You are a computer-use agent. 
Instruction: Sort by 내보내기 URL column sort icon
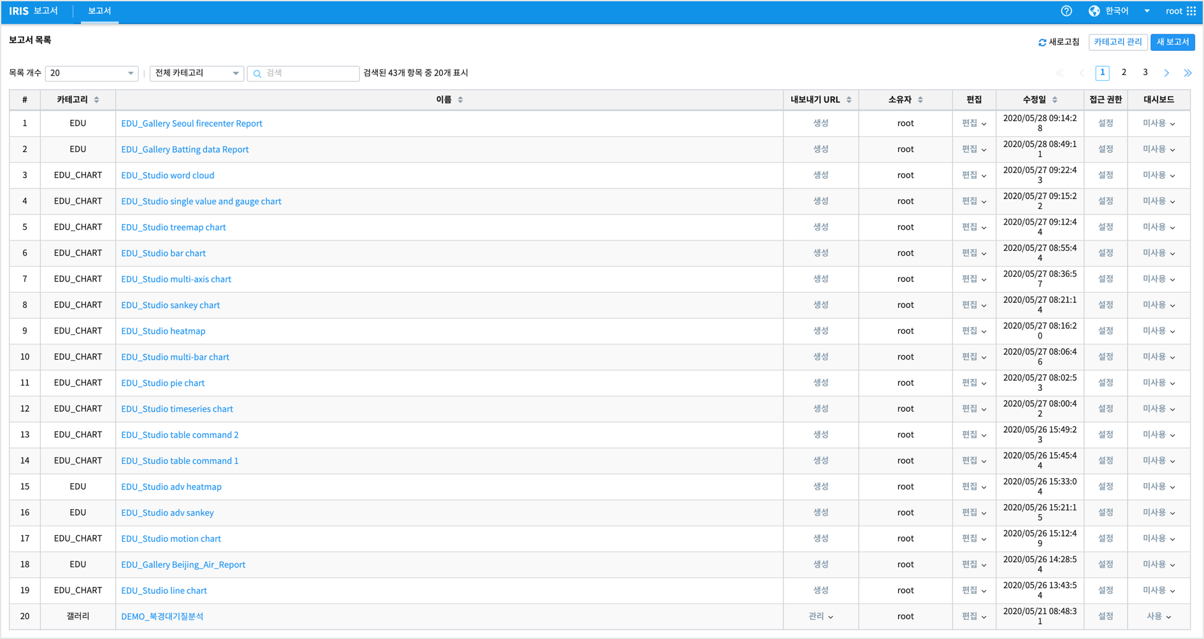(x=849, y=100)
